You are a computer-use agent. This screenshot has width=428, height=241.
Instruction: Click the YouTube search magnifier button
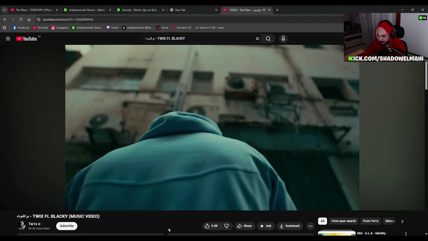tap(268, 38)
